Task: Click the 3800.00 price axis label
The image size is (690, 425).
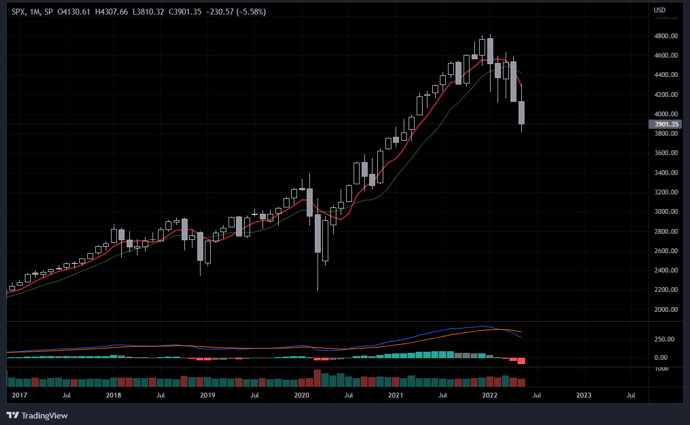Action: (x=666, y=134)
